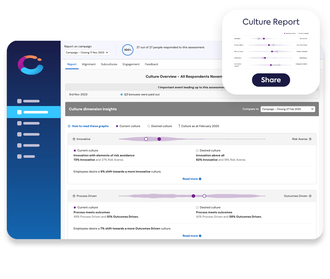Switch to the Alignment tab
330x279 pixels.
point(89,64)
